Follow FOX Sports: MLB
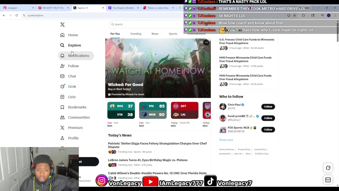Screen dimensions: 339x191 click(268, 129)
